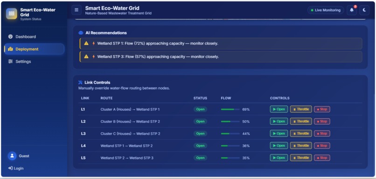Screen dimensions: 376x179
Task: Click the System Status text in sidebar
Action: [x=31, y=19]
